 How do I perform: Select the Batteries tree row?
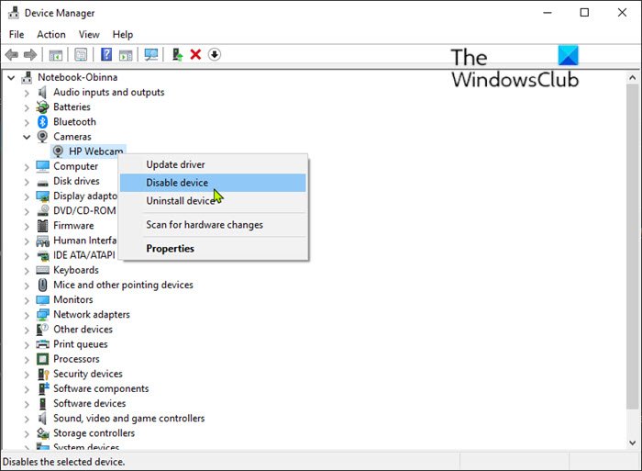tap(72, 107)
